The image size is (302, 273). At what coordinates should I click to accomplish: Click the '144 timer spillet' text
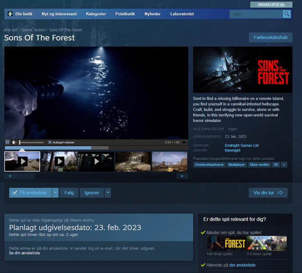click(x=219, y=254)
